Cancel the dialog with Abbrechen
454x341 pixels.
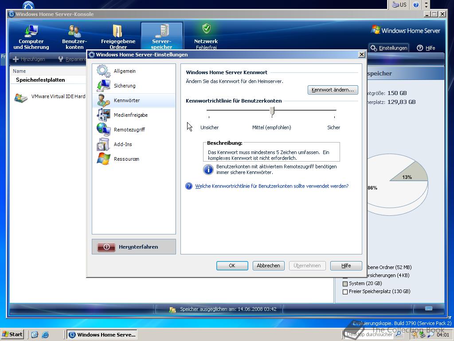coord(268,266)
